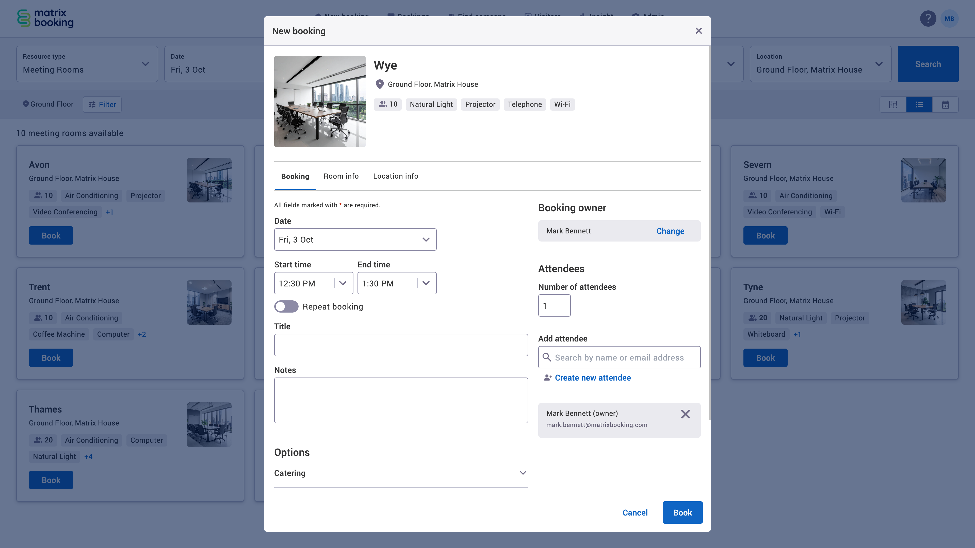Switch to calendar view icon

pyautogui.click(x=945, y=105)
